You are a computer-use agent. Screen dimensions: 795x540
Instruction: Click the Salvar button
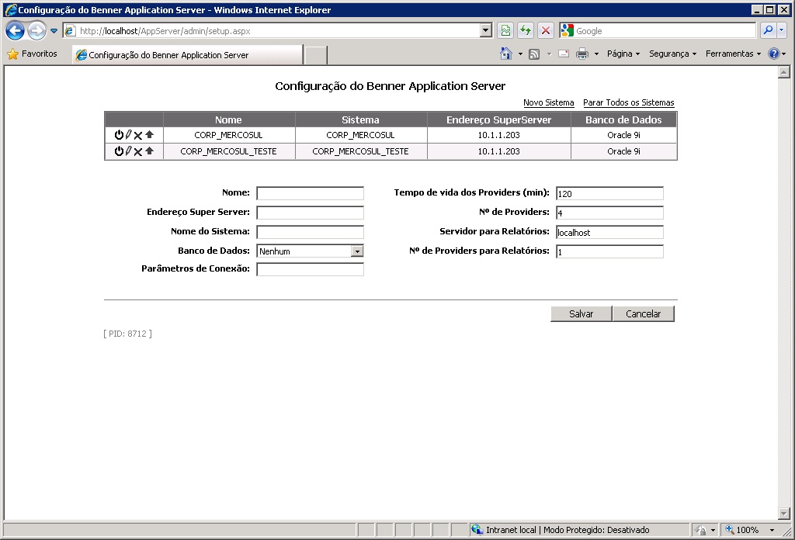[x=581, y=313]
